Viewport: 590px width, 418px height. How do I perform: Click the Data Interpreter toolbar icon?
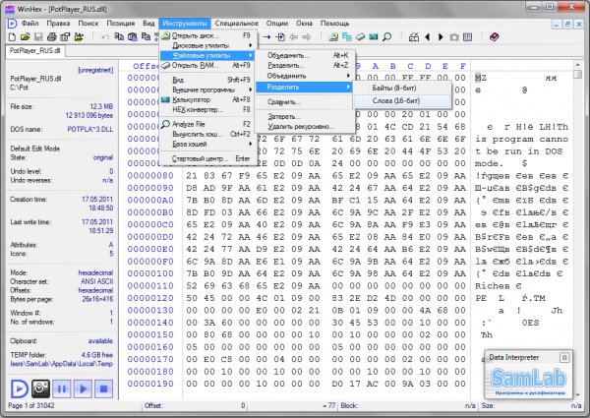point(468,36)
